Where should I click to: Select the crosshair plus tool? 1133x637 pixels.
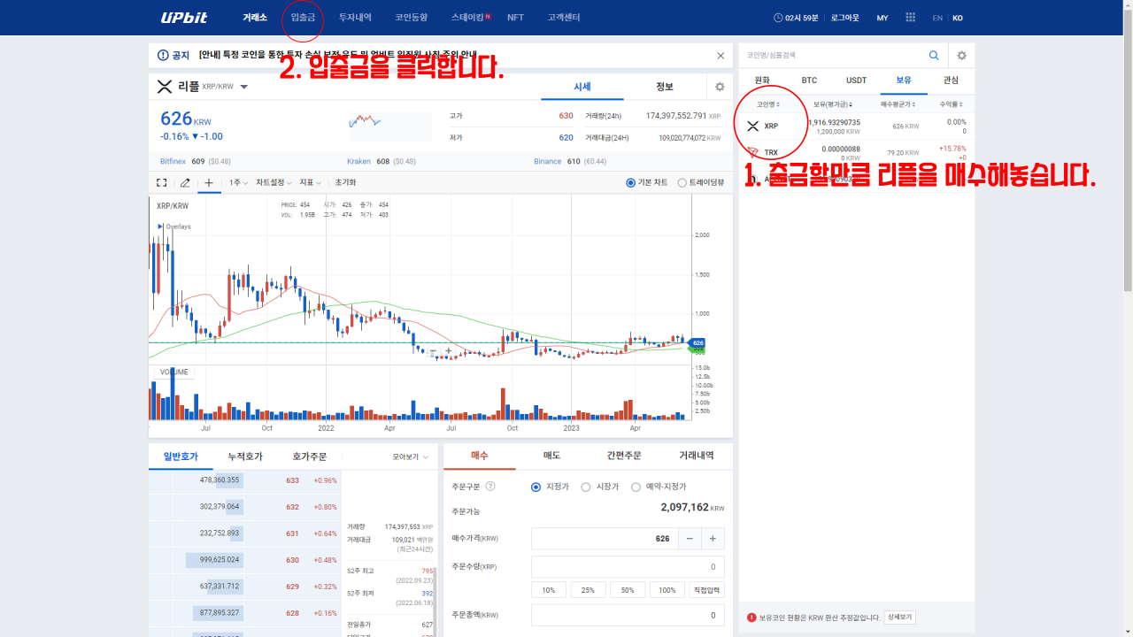[209, 183]
